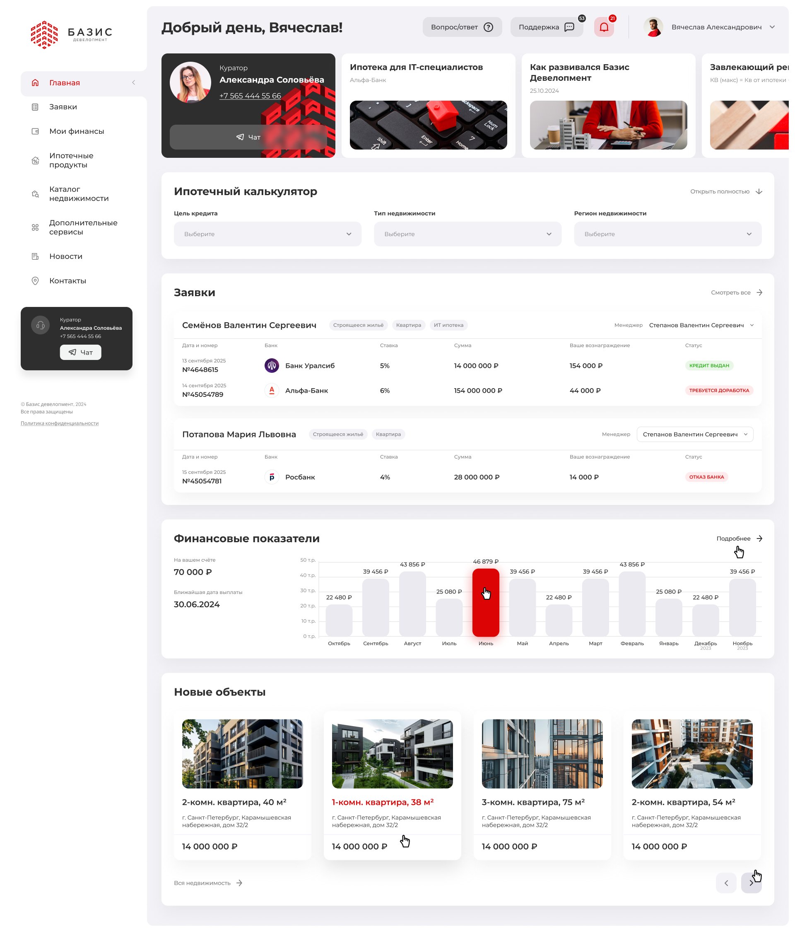Image resolution: width=795 pixels, height=932 pixels.
Task: Click the Альфа-Банк logo icon
Action: pyautogui.click(x=272, y=391)
